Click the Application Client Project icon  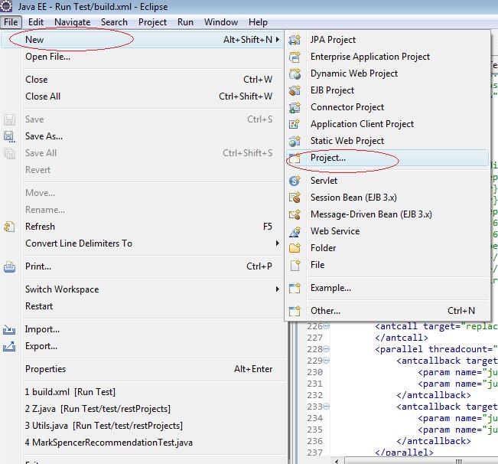coord(295,124)
